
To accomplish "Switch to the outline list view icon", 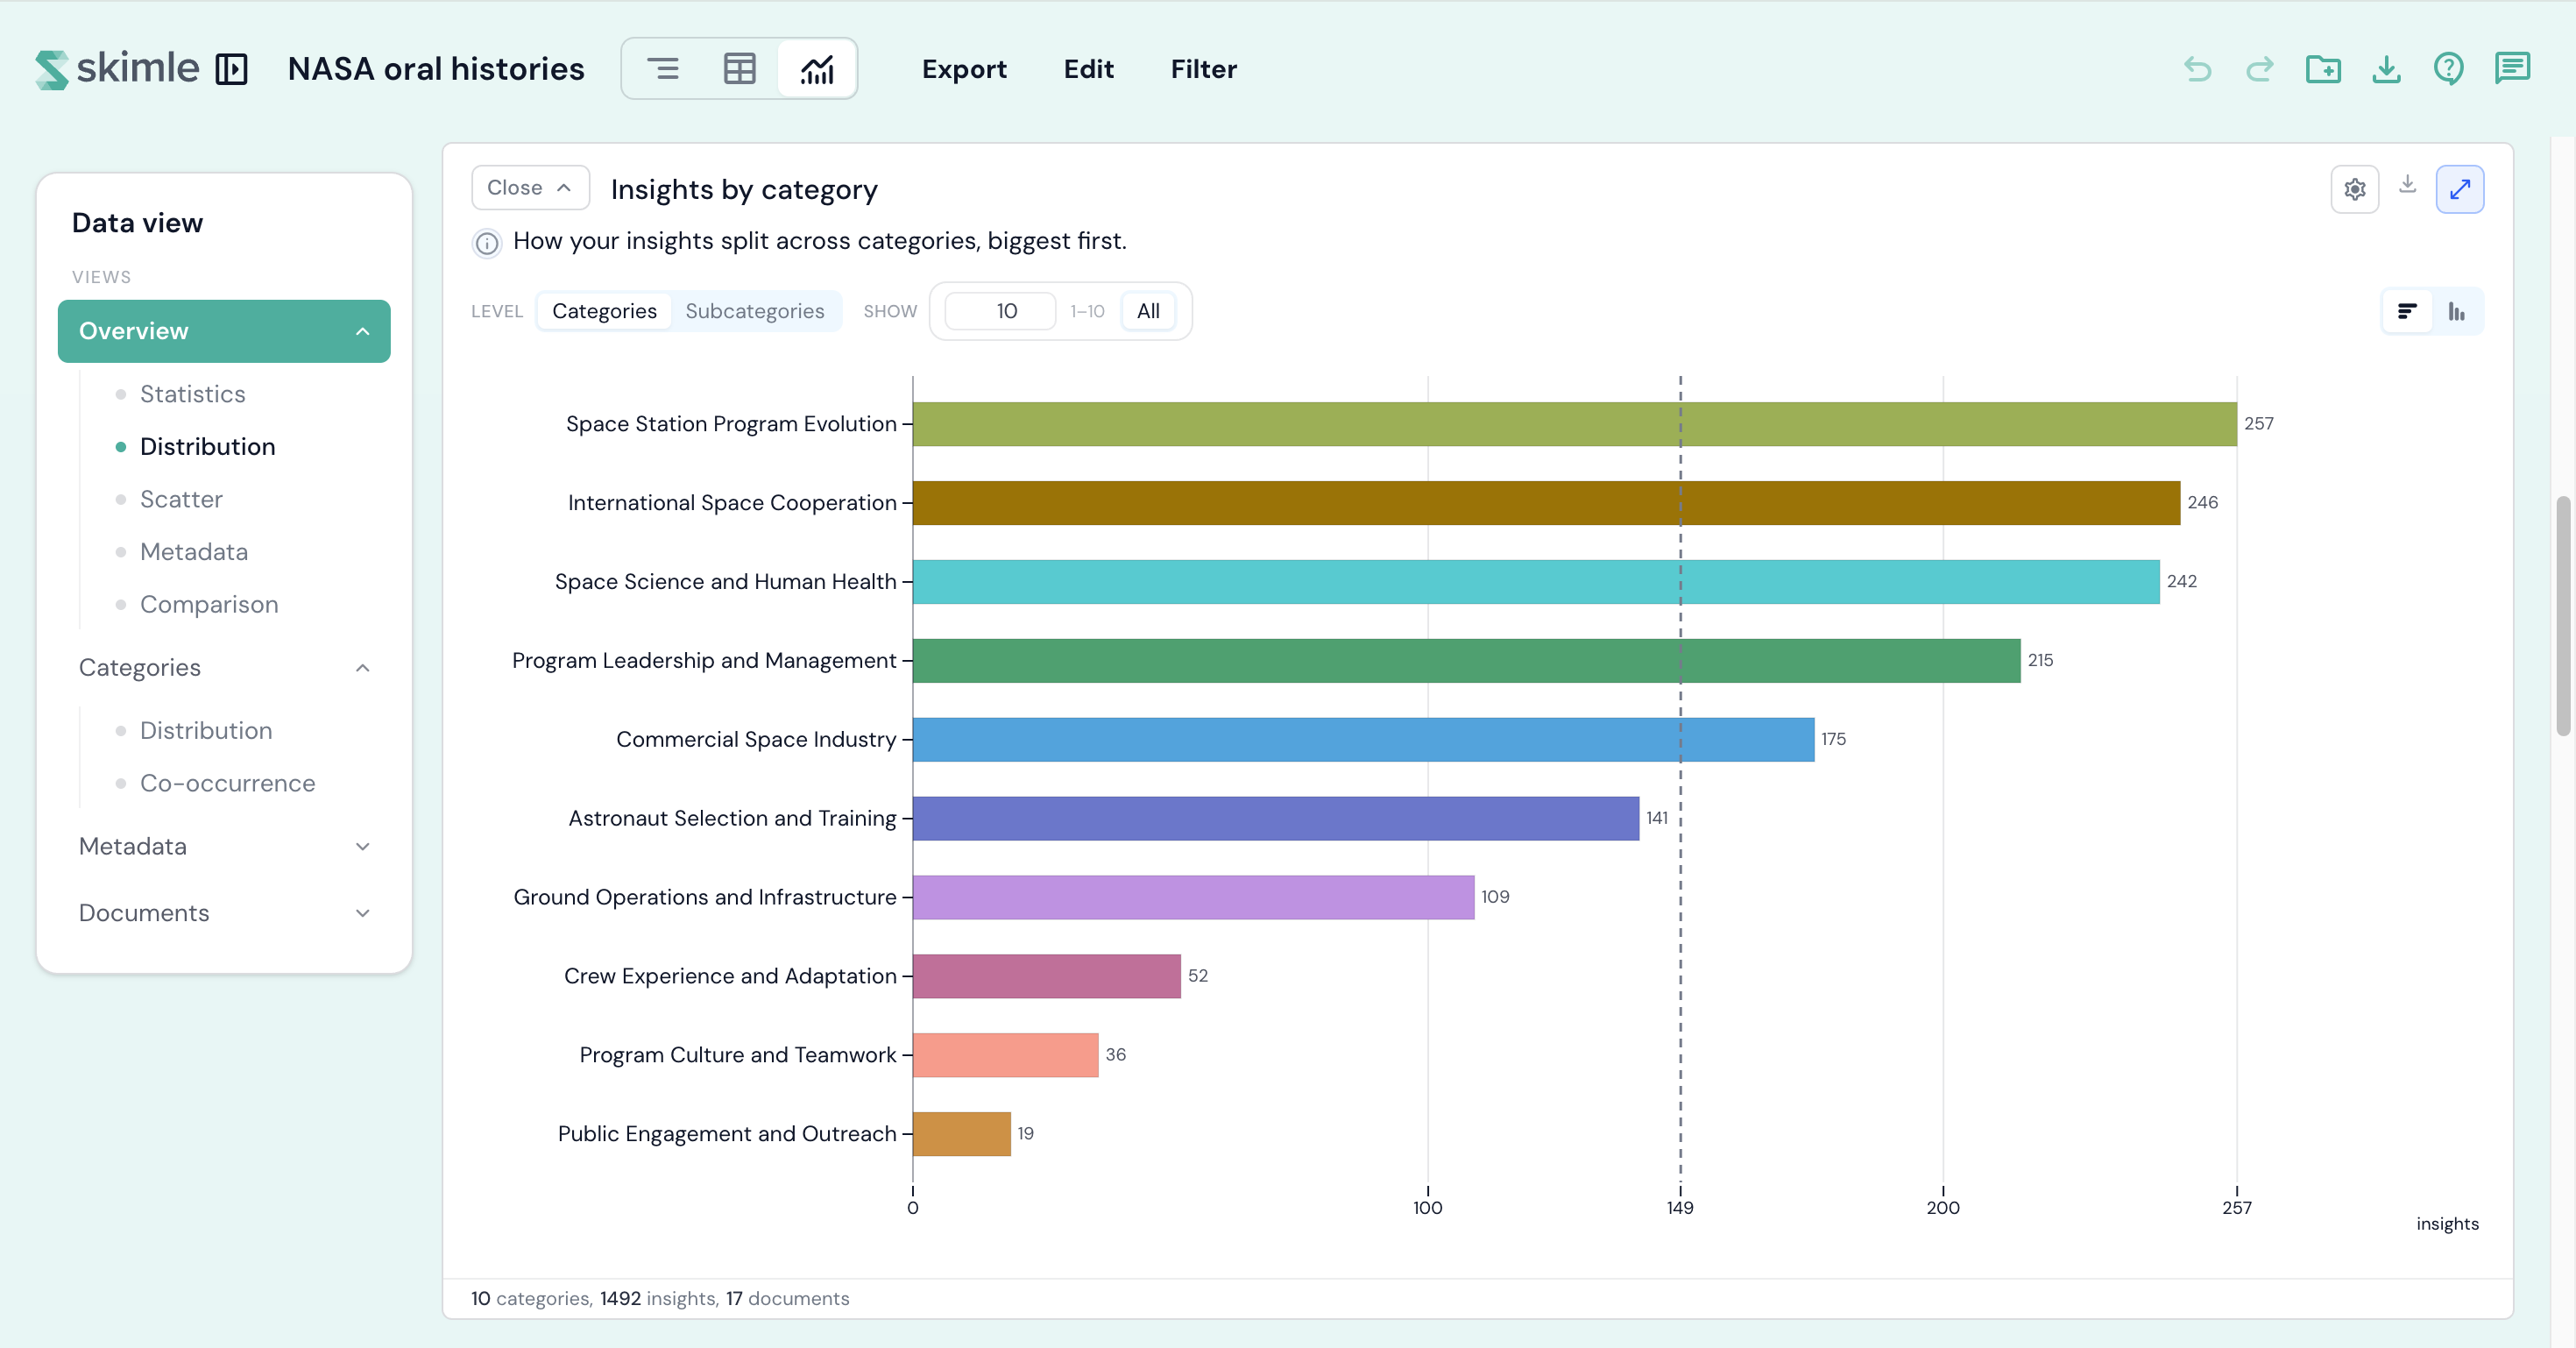I will [x=662, y=69].
